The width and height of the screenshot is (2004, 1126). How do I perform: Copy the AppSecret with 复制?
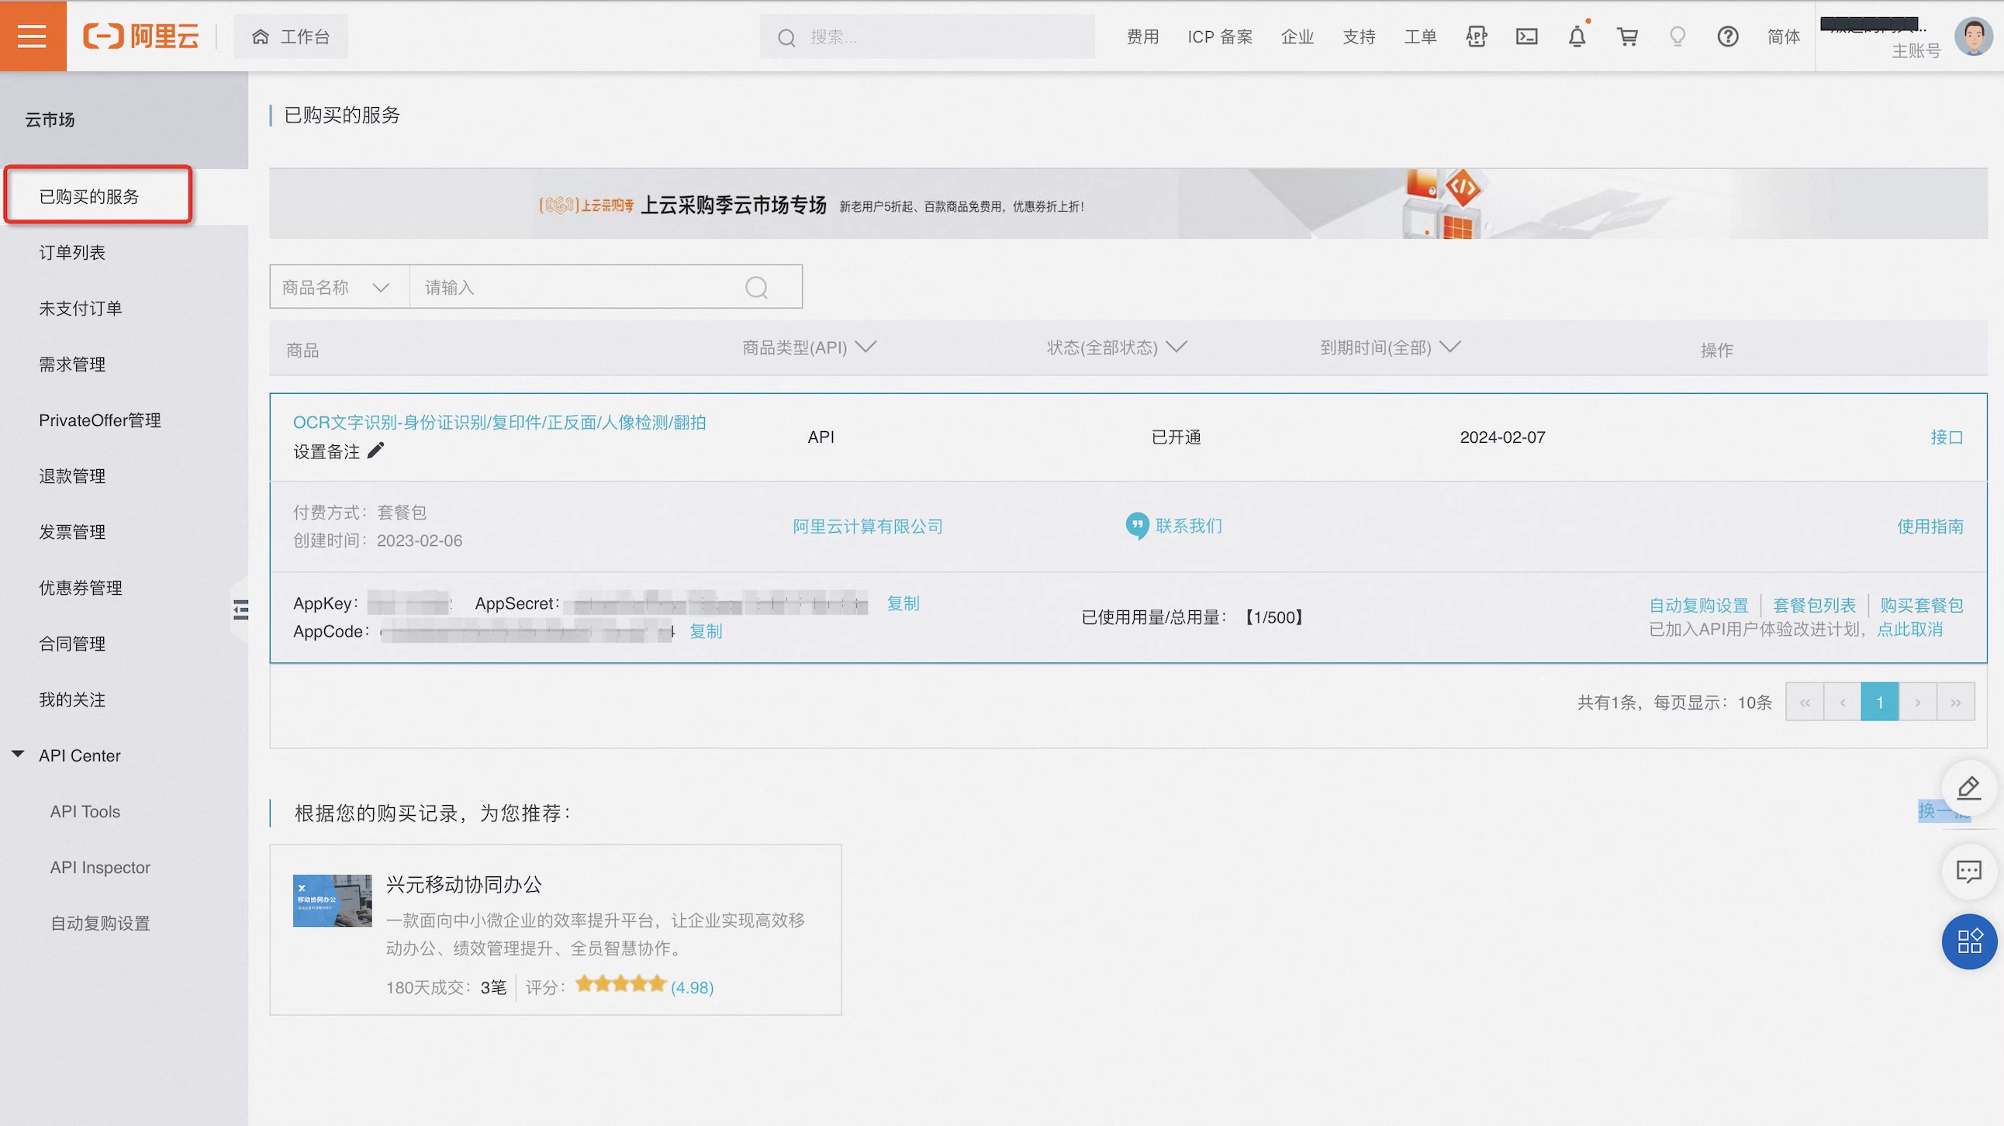tap(904, 603)
